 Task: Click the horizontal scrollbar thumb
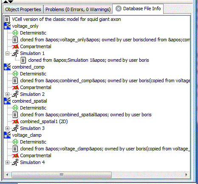[62, 175]
